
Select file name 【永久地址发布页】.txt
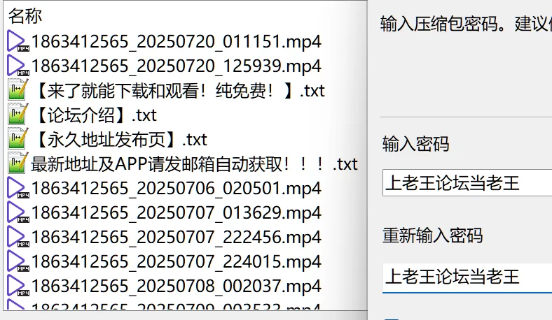[120, 140]
